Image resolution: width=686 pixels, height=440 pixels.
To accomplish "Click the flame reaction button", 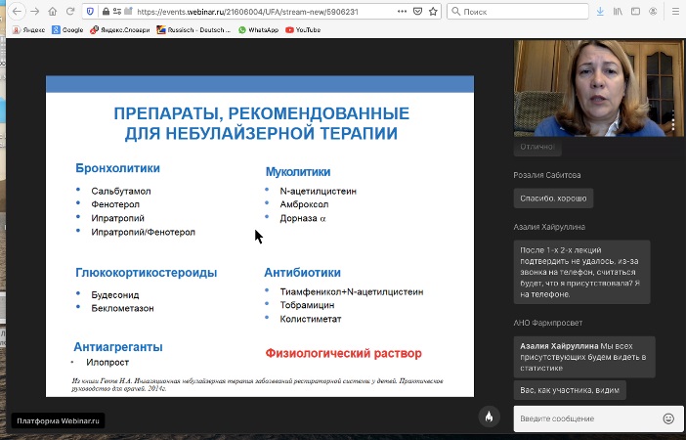I will (490, 417).
